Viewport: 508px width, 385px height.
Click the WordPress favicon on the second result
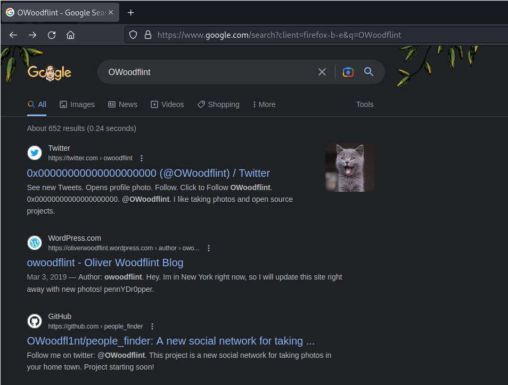34,243
